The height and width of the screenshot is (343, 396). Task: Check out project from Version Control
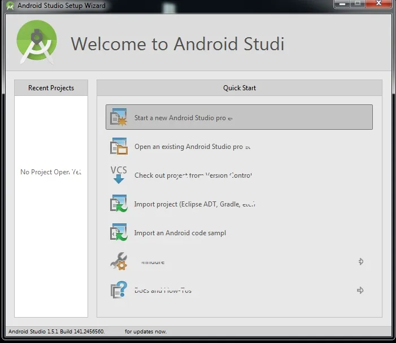point(239,175)
